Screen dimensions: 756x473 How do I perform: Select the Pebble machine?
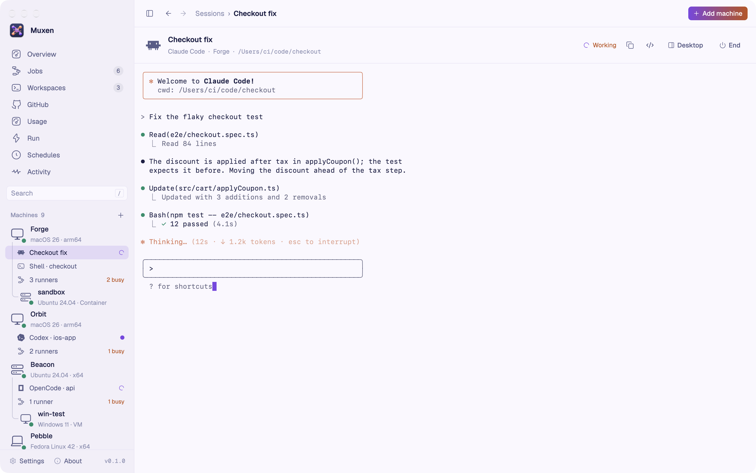click(x=67, y=441)
